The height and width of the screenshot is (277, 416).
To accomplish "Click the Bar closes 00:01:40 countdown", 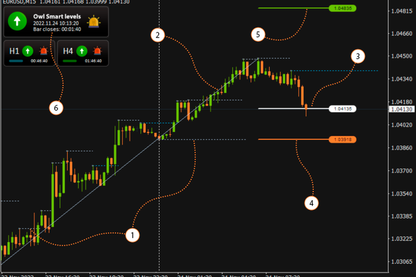I will pos(57,29).
